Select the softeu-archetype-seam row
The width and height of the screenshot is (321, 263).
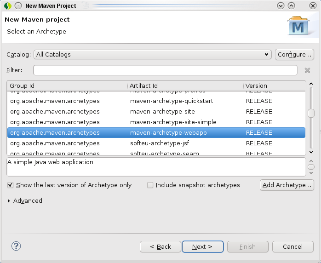156,152
